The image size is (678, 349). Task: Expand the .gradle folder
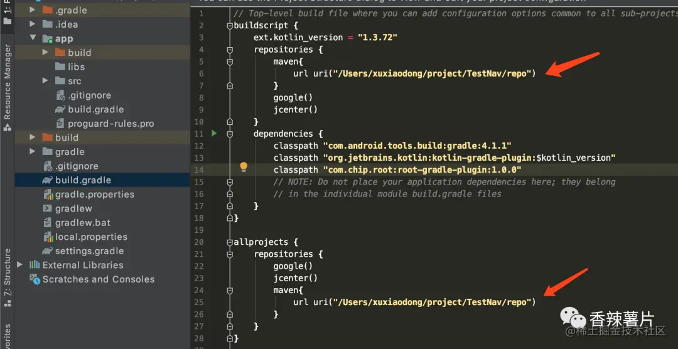click(x=33, y=10)
